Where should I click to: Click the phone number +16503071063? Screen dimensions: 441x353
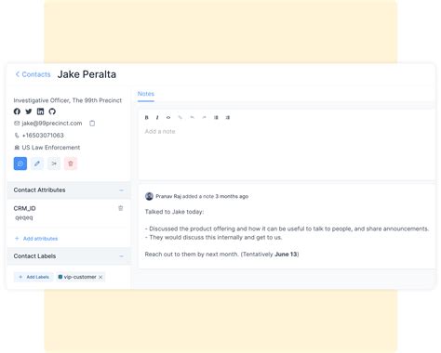point(43,136)
